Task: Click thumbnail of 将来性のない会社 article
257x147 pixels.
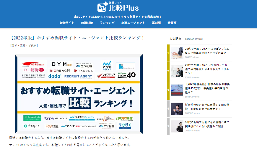Action: tap(177, 109)
